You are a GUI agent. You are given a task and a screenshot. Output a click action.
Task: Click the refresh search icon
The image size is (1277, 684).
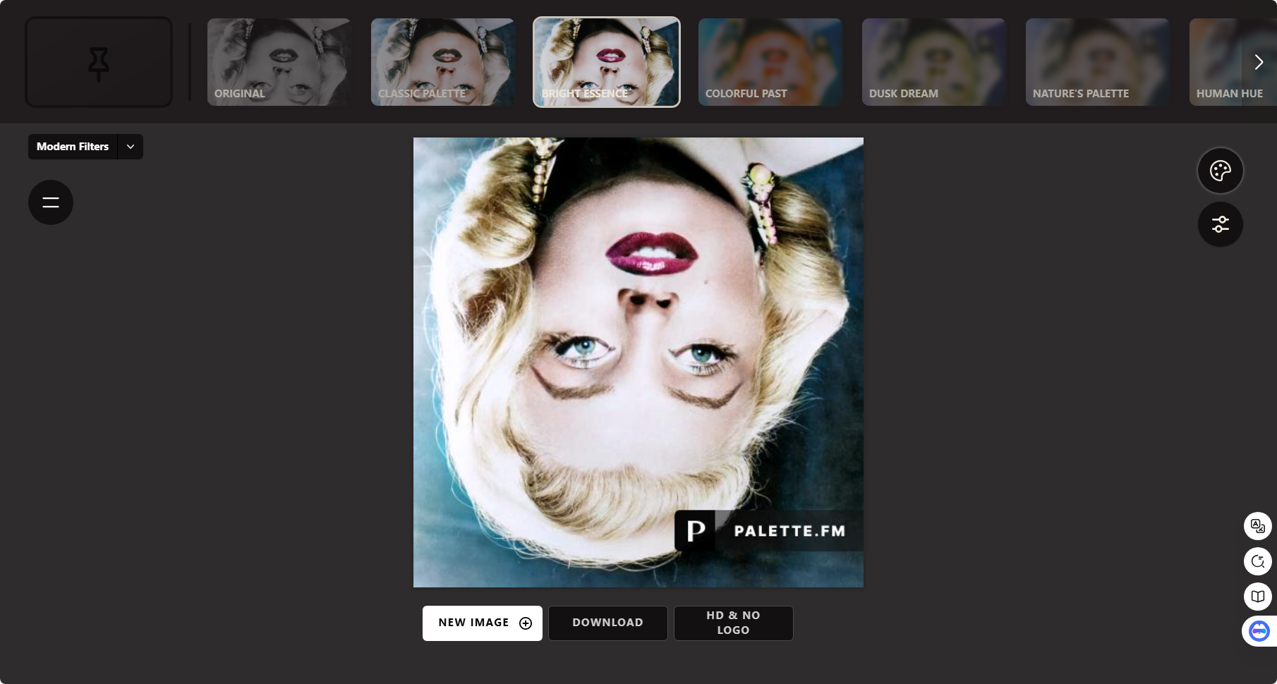point(1257,561)
